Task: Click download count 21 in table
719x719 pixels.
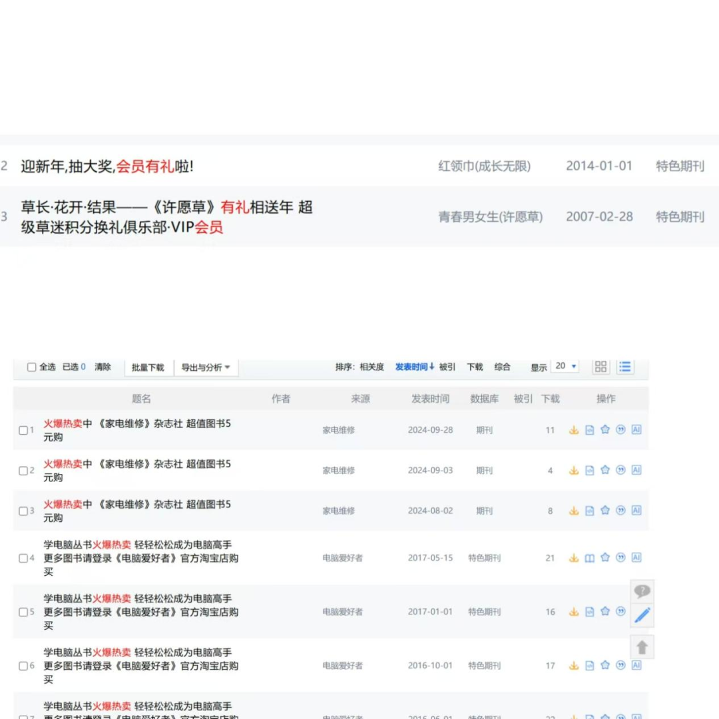Action: tap(551, 558)
